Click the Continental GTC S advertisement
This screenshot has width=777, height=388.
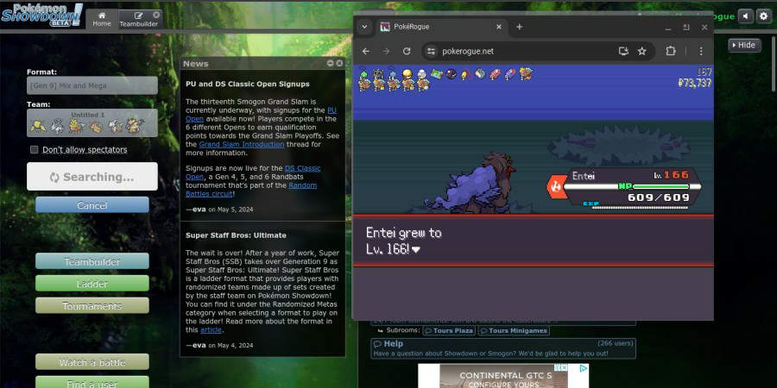click(x=503, y=376)
